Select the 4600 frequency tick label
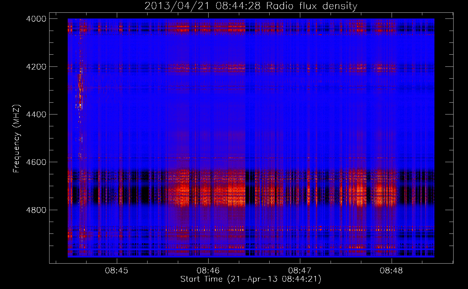The image size is (468, 289). [36, 162]
